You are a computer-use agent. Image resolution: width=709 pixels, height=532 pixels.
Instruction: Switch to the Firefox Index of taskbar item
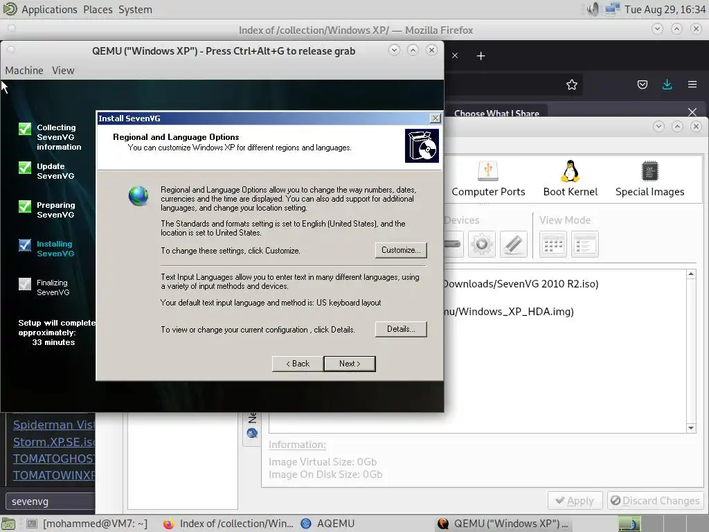click(x=228, y=524)
